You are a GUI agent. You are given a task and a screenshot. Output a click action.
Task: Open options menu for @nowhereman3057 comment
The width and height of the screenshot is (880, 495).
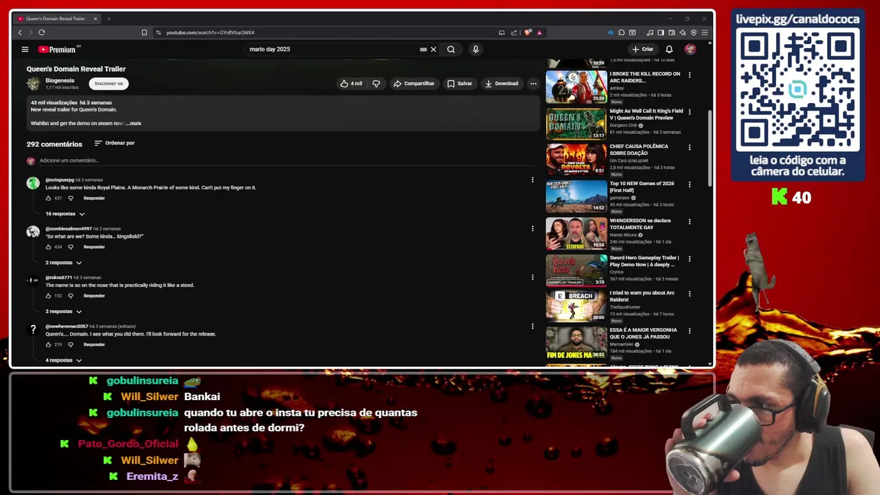532,327
